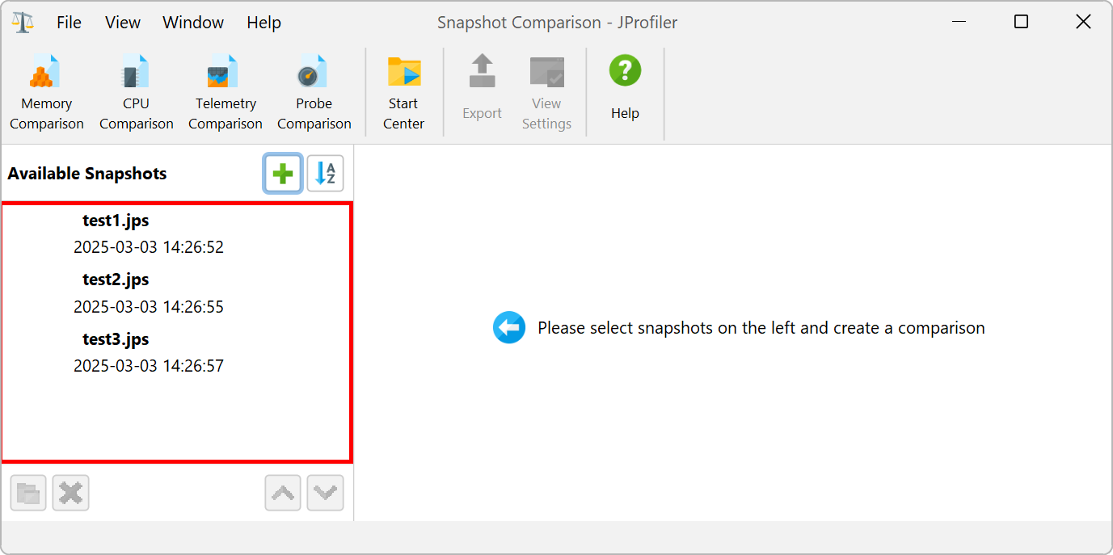
Task: Open the View menu
Action: [x=123, y=23]
